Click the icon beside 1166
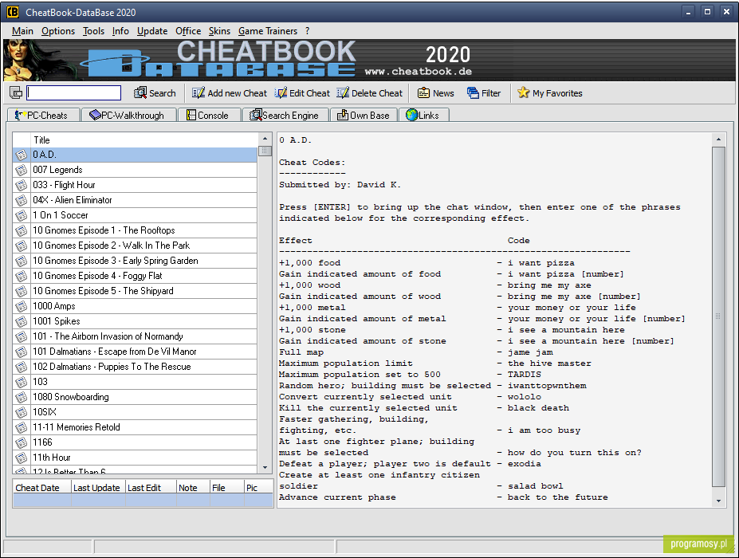Screen dimensions: 739x558 [22, 442]
